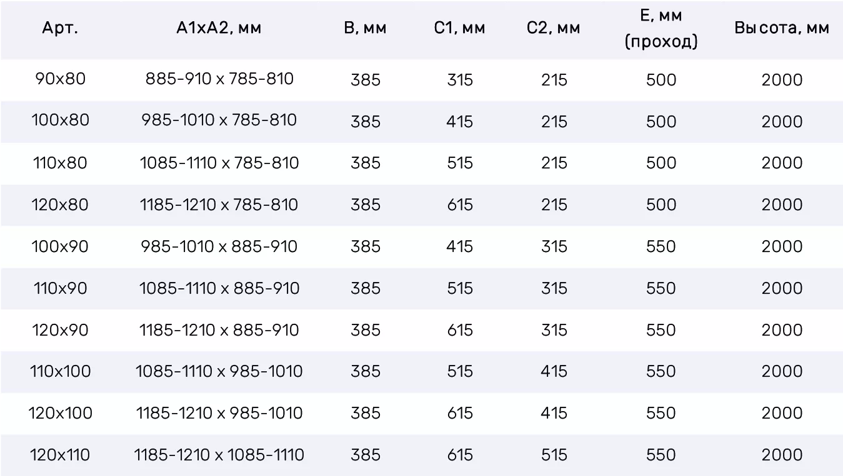Select the 120x90 article cell
The height and width of the screenshot is (476, 843).
(x=61, y=330)
